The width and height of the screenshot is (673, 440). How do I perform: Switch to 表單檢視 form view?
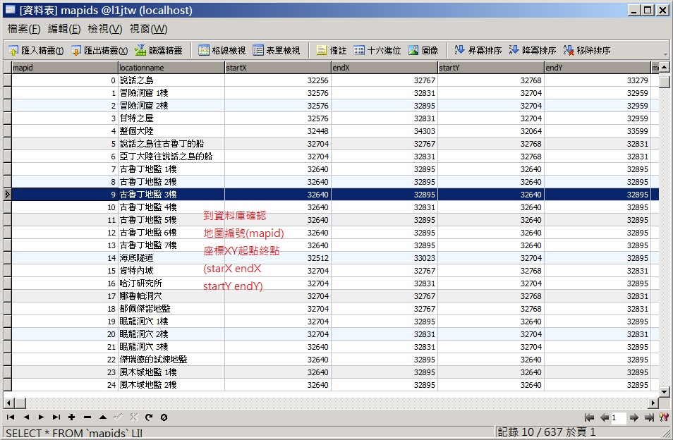[x=277, y=51]
